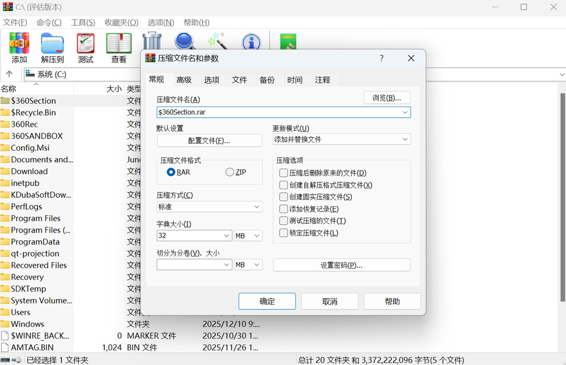Select the ZIP archive format radio button
Viewport: 566px width, 365px height.
tap(229, 172)
